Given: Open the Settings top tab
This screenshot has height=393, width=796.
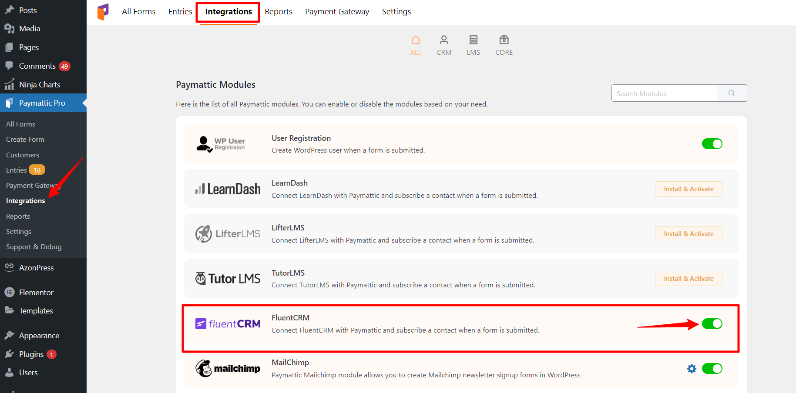Looking at the screenshot, I should pyautogui.click(x=396, y=12).
